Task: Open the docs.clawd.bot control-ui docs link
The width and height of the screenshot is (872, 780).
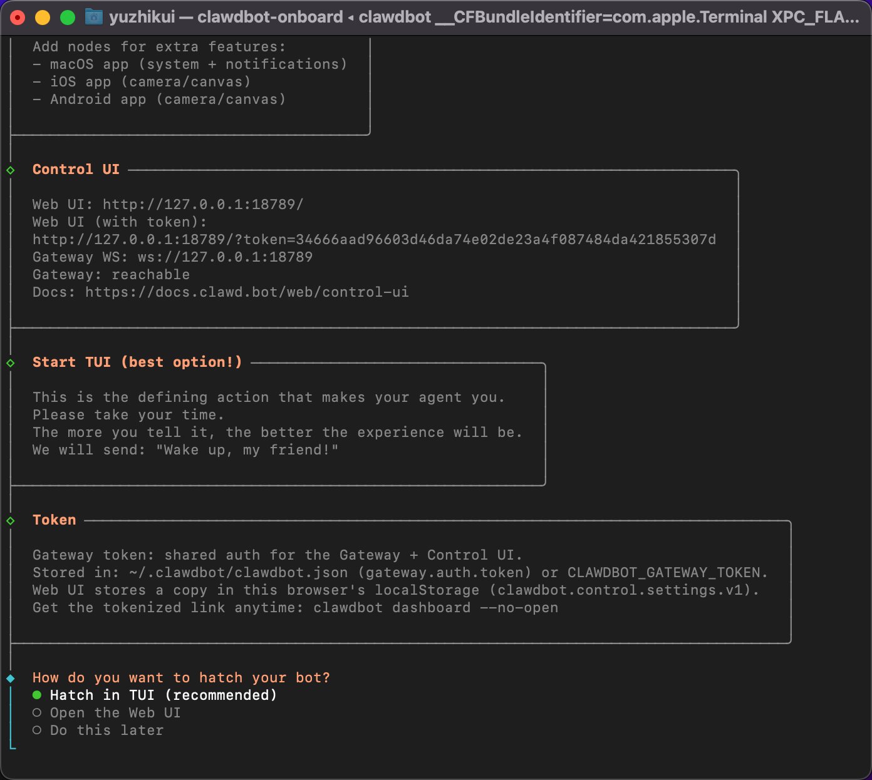Action: point(247,292)
